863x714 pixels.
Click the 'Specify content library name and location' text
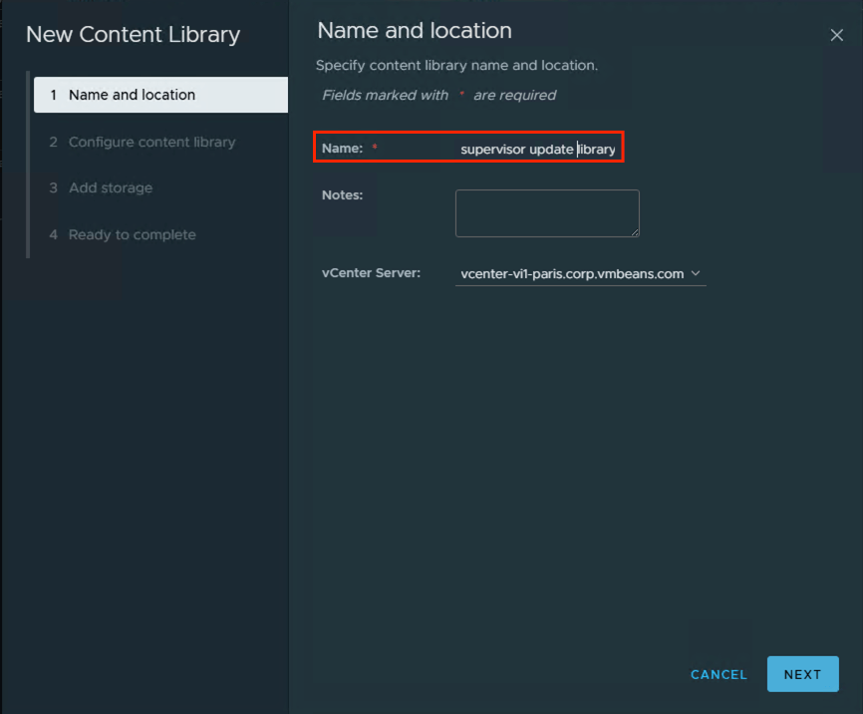(x=456, y=66)
